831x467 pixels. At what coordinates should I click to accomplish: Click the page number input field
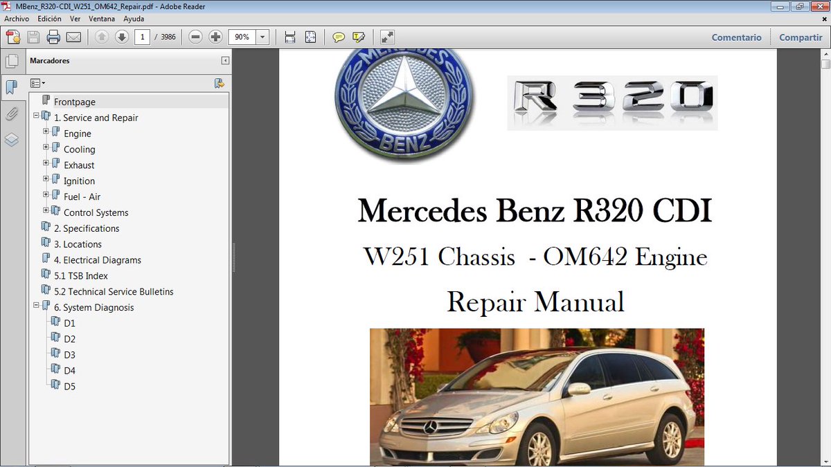tap(143, 37)
